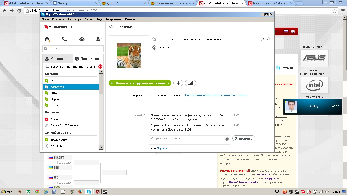347x195 pixels.
Task: Click resend contact request link
Action: 216,95
